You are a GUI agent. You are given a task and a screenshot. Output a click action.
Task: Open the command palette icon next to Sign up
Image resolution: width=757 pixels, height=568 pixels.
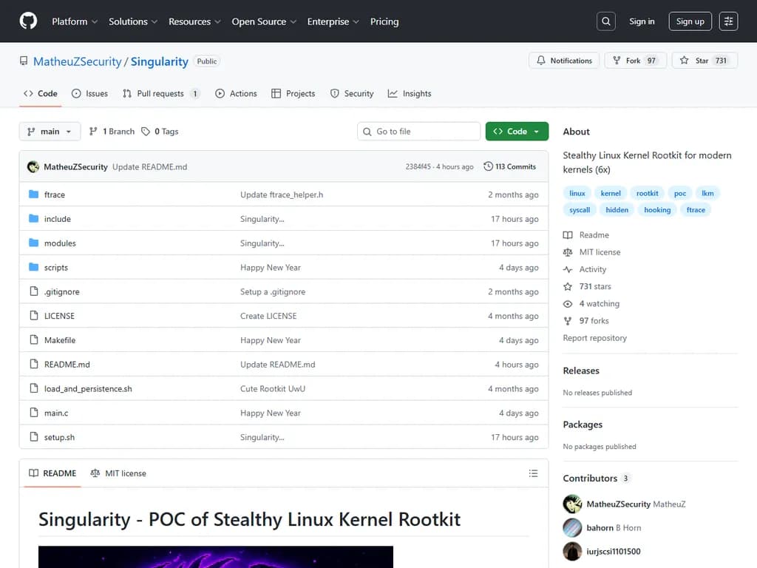728,21
